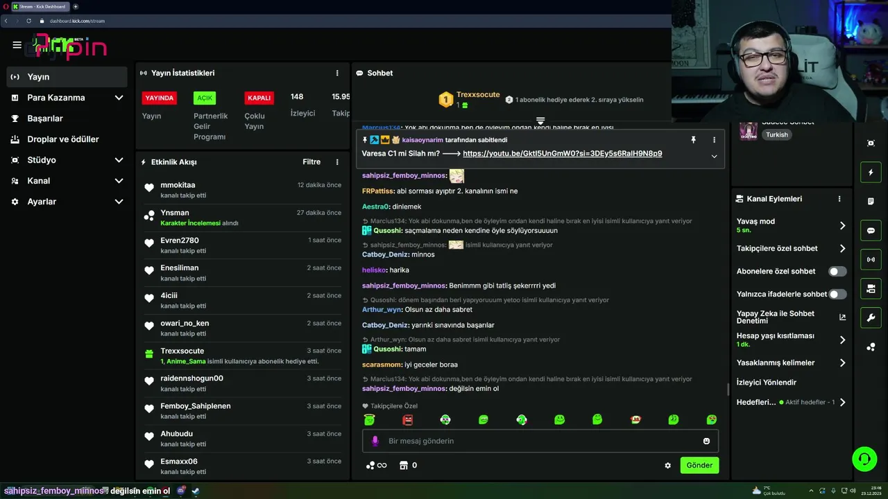The image size is (888, 499).
Task: Open Kanal Eylemleri three-dot options
Action: [839, 199]
